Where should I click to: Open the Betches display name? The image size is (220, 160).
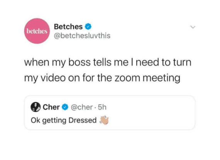pos(68,27)
